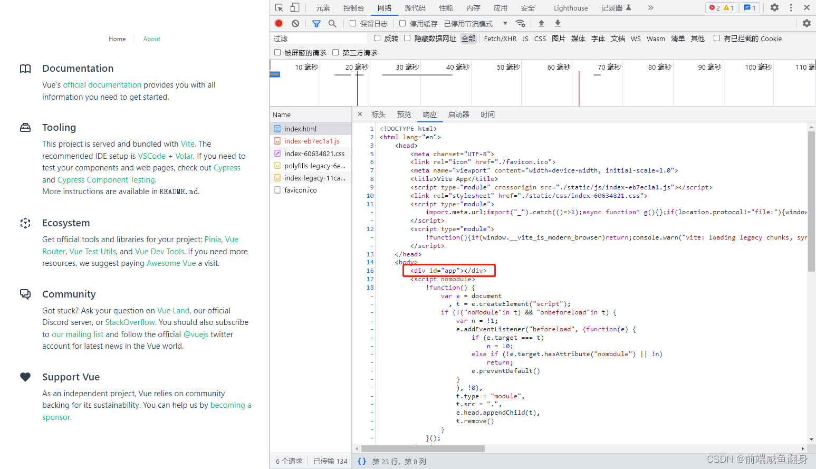Click the Community chat icon
The image size is (816, 469).
25,294
